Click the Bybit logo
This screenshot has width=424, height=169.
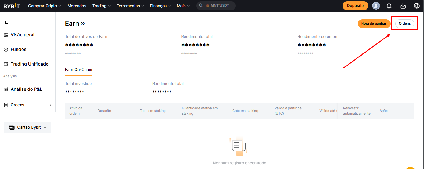[12, 6]
